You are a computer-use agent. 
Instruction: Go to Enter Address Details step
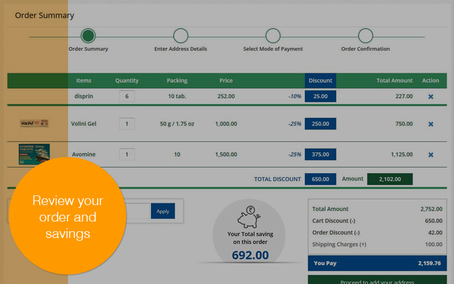click(180, 36)
